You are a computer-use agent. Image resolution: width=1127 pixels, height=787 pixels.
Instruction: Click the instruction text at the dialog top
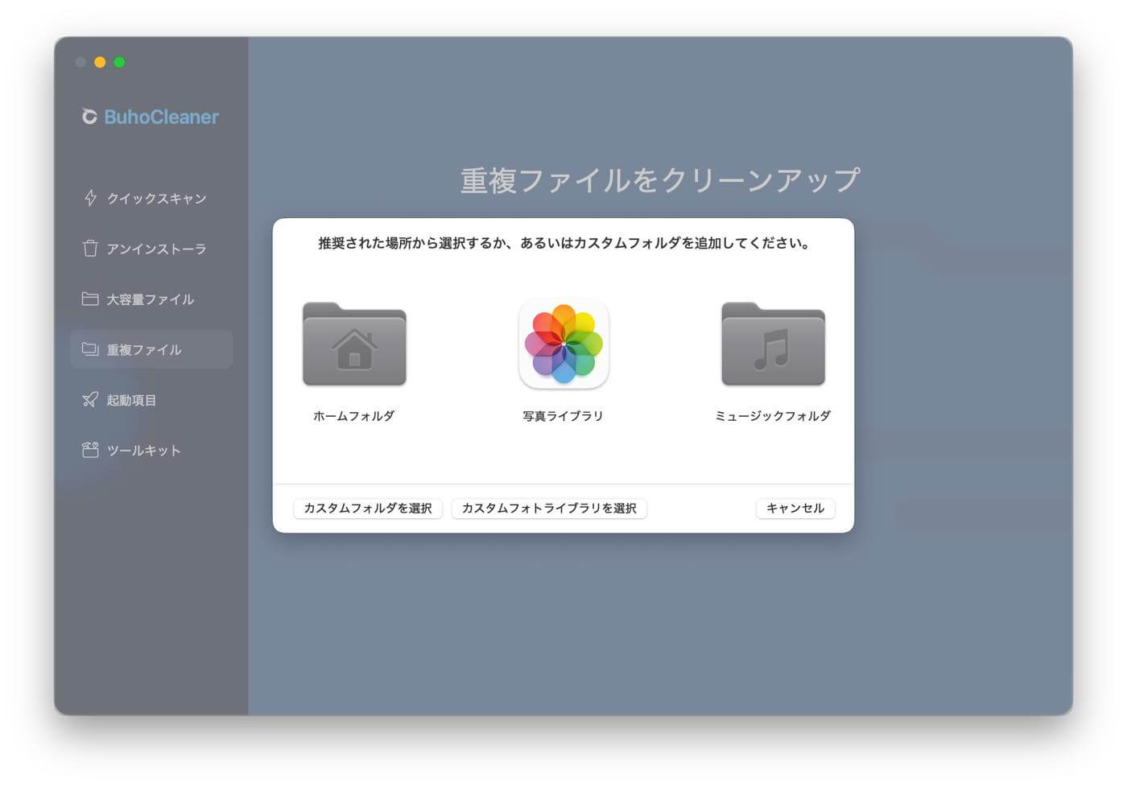(x=563, y=242)
